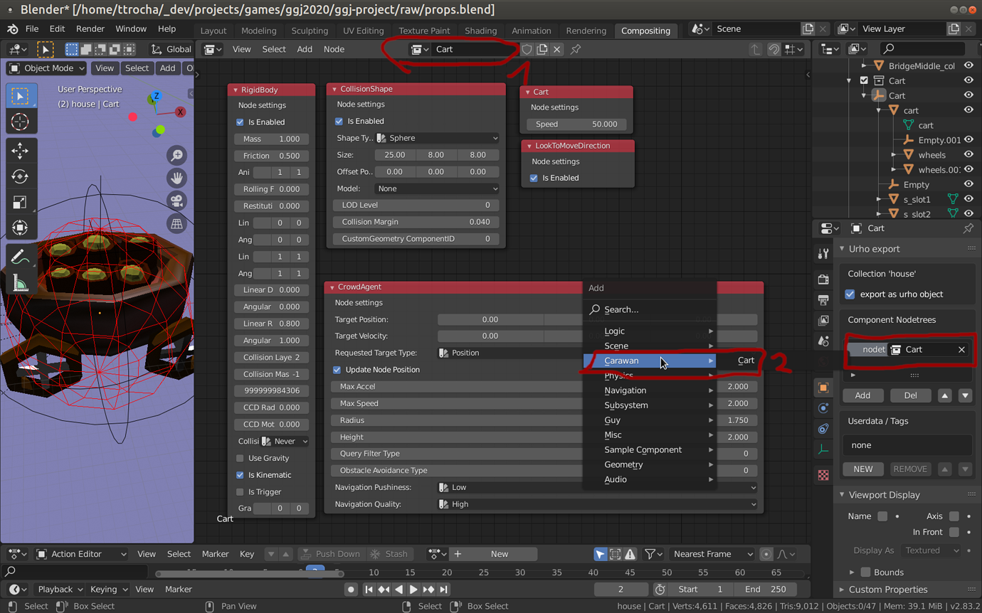Viewport: 982px width, 613px height.
Task: Enable Use Gravity checkbox
Action: [240, 458]
